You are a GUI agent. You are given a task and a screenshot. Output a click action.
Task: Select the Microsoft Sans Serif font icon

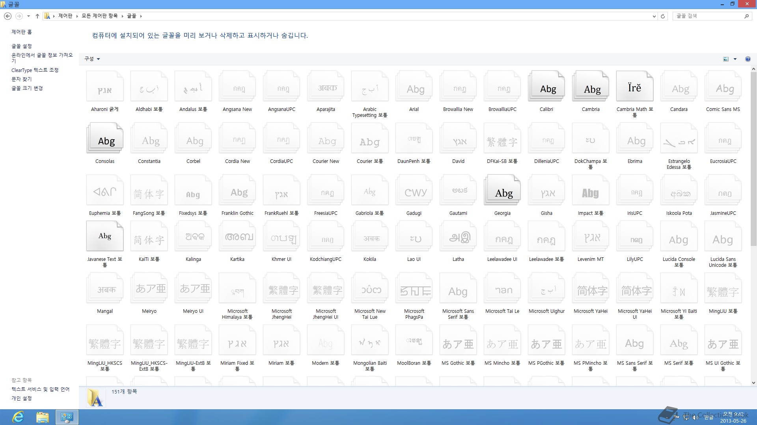[x=458, y=288]
